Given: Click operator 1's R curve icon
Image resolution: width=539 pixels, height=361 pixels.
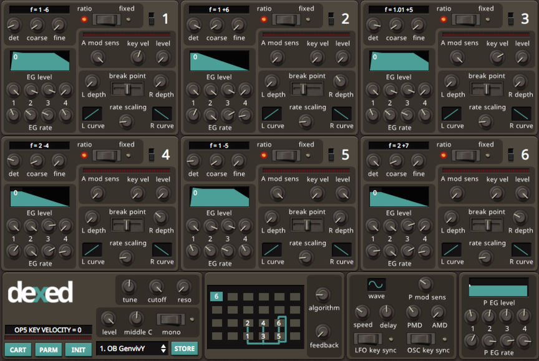Looking at the screenshot, I should (x=162, y=114).
